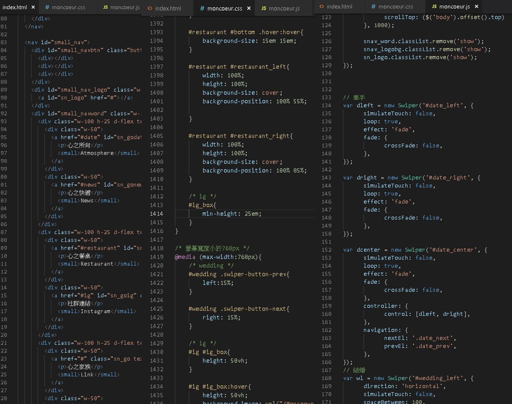
Task: Click "prevEl: '.date_prev'," in JS
Action: pos(420,346)
